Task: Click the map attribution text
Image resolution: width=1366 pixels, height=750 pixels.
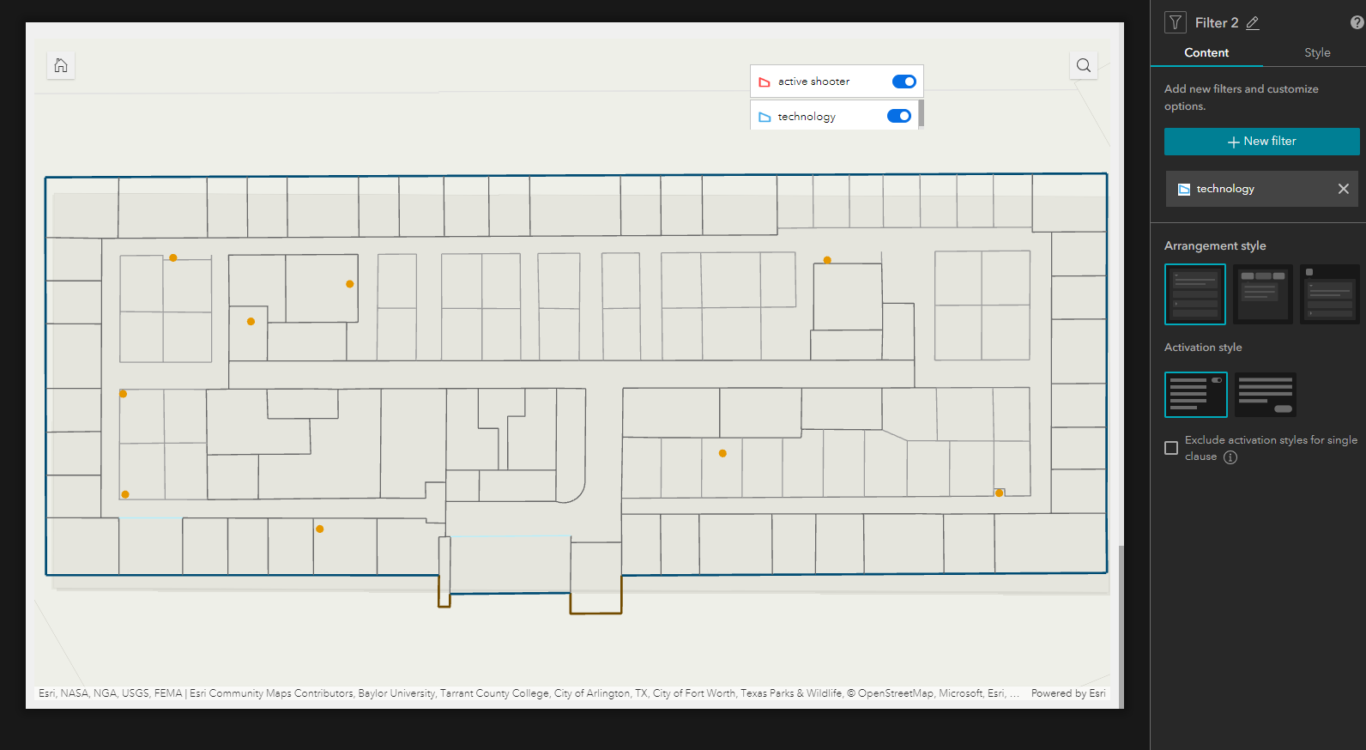Action: click(x=529, y=693)
